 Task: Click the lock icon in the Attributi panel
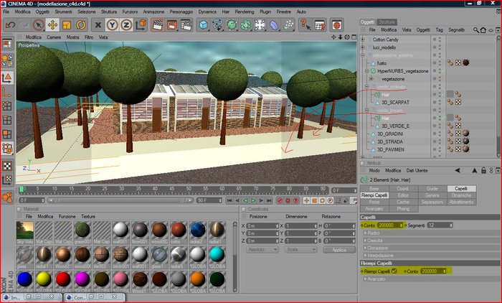pos(483,171)
